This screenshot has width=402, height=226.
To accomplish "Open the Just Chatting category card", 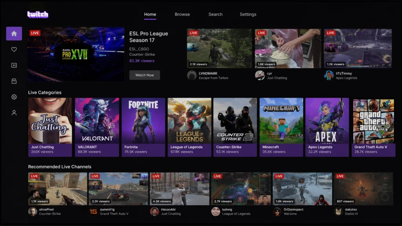I will tap(50, 127).
